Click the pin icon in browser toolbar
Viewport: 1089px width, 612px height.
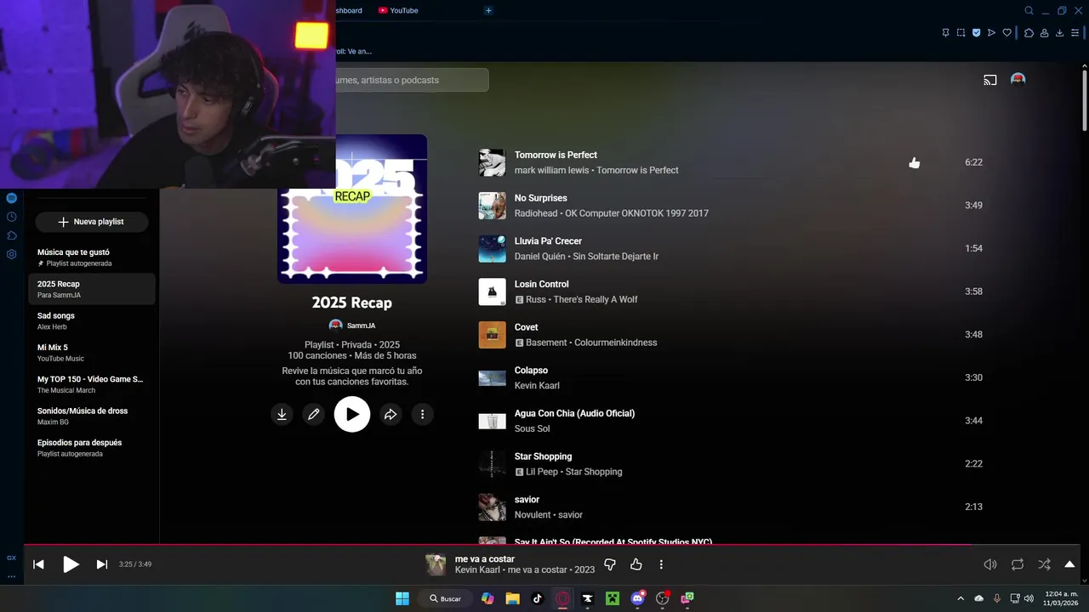945,33
